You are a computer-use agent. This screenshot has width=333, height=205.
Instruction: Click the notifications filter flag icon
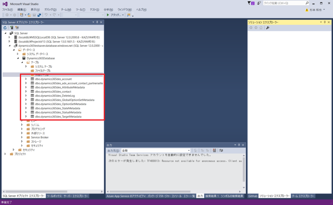pyautogui.click(x=249, y=3)
